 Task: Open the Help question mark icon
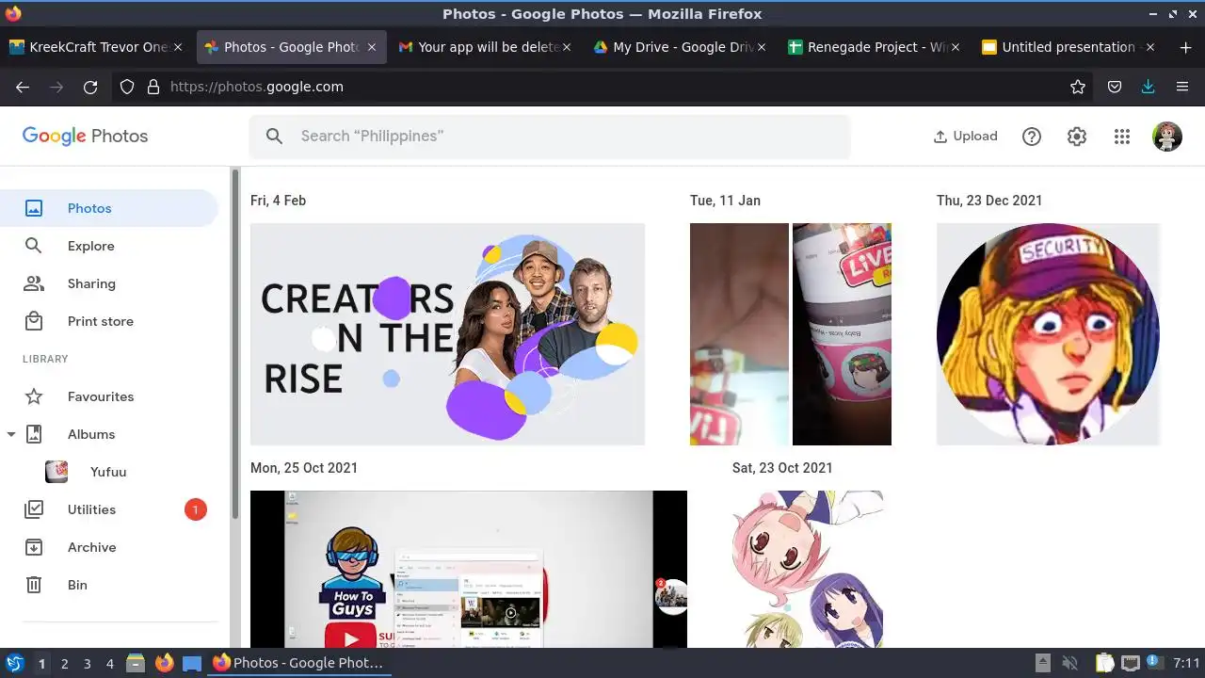pyautogui.click(x=1032, y=137)
